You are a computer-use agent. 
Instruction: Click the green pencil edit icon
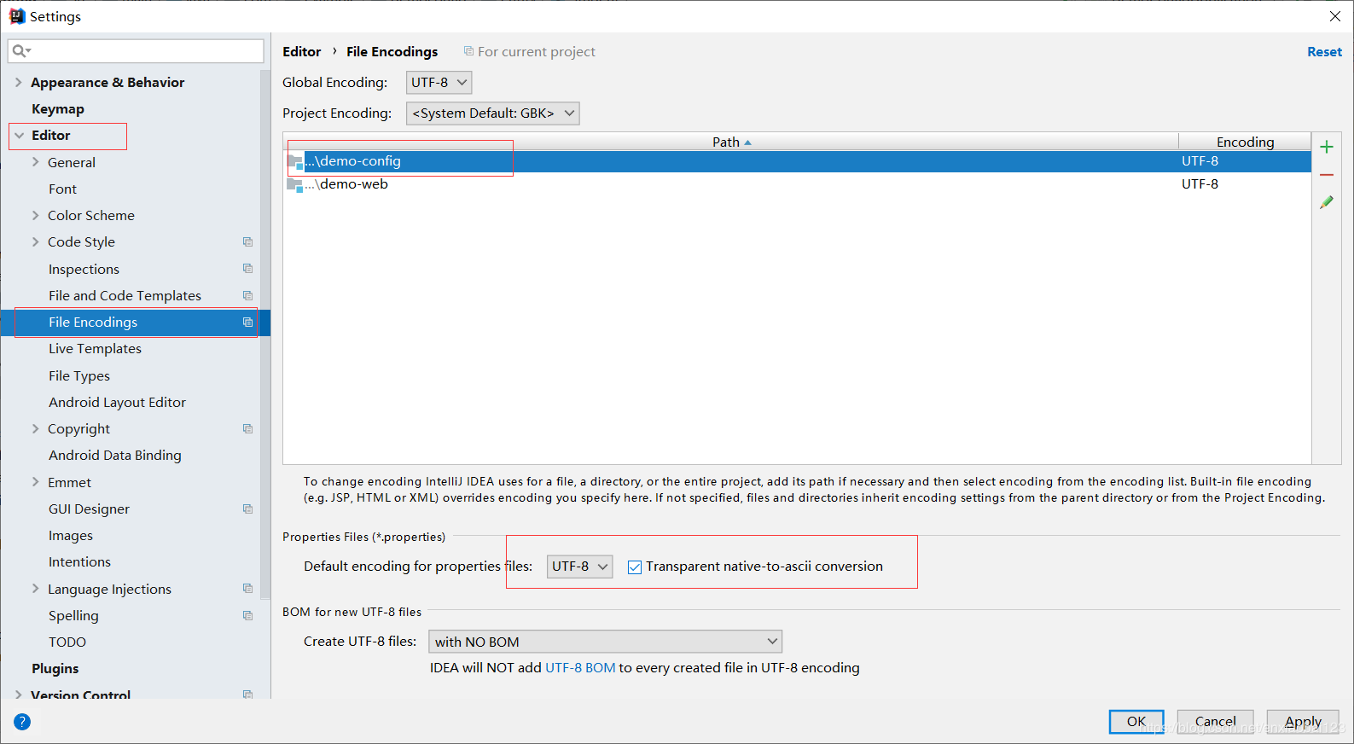[x=1327, y=202]
